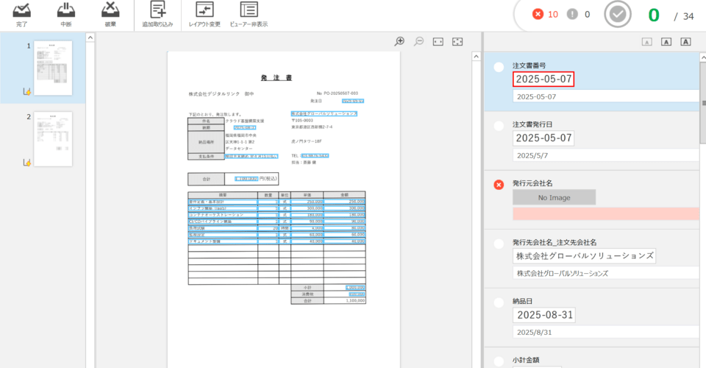The image size is (706, 368).
Task: Toggle check circle for 発行先会社名_注文先会社名
Action: click(x=499, y=244)
